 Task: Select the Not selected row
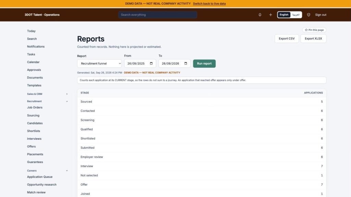click(x=202, y=175)
